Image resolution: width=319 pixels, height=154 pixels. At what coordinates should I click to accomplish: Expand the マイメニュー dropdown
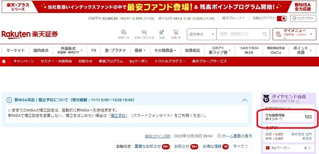(x=311, y=34)
